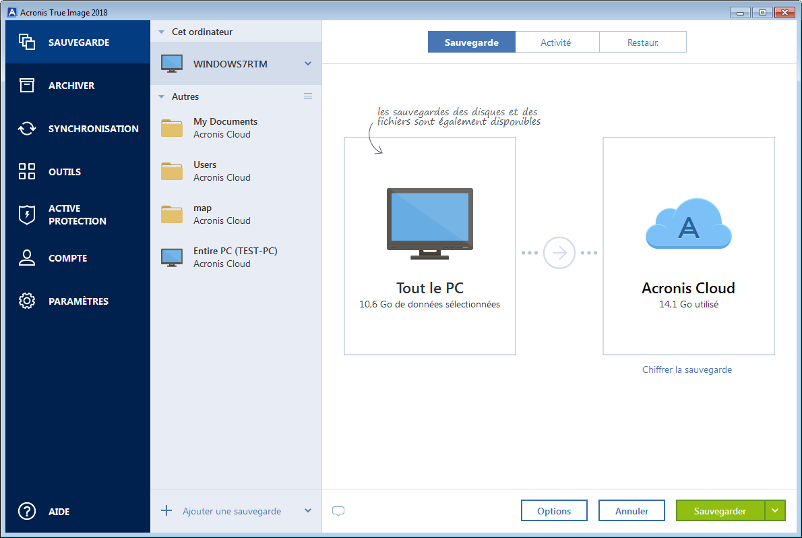Viewport: 802px width, 538px height.
Task: Collapse the Autres section
Action: click(x=162, y=96)
